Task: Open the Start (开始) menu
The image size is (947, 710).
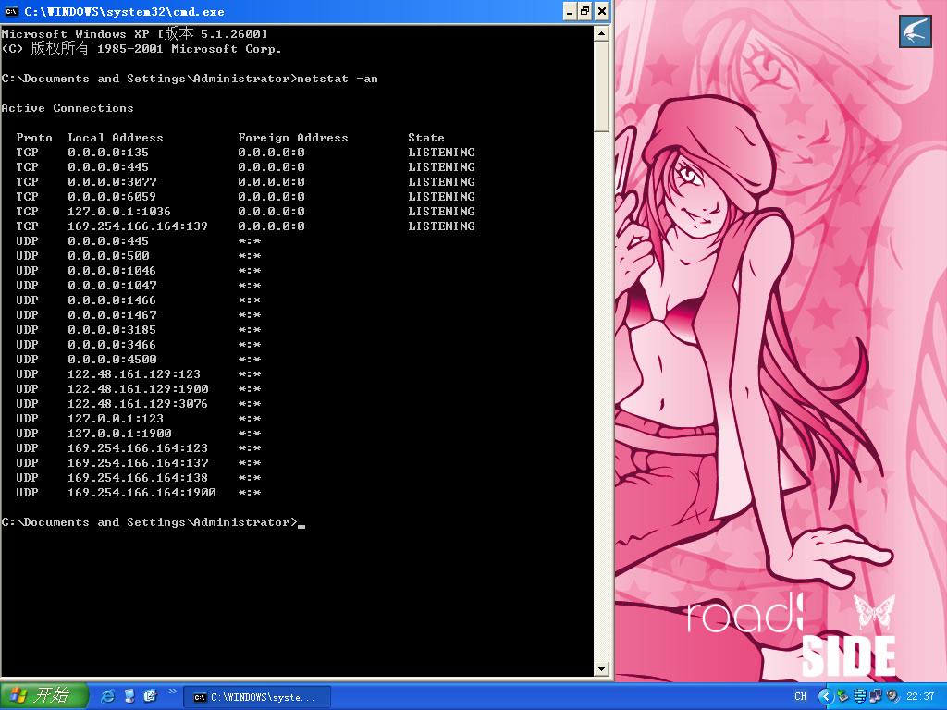Action: pyautogui.click(x=43, y=696)
